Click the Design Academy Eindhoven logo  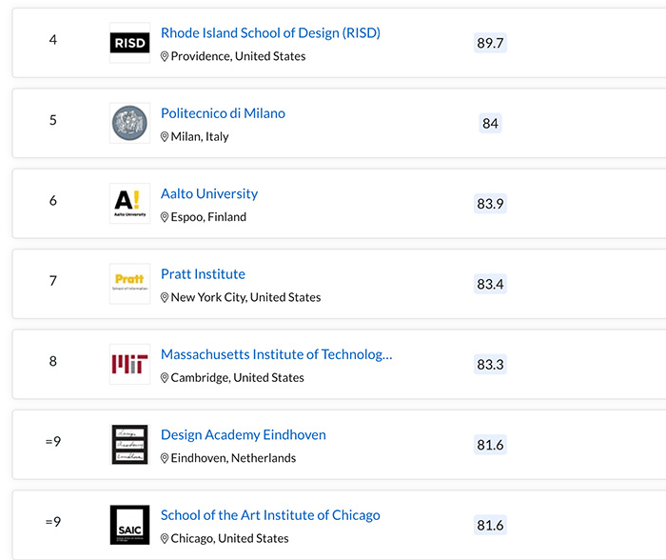coord(129,445)
